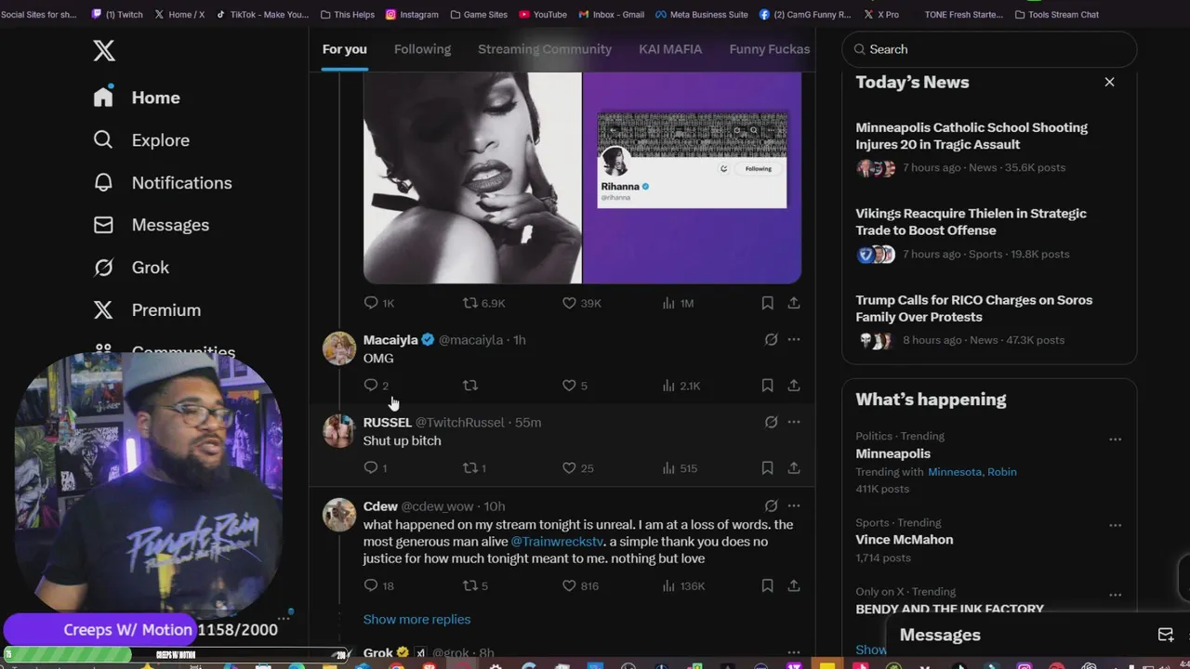The width and height of the screenshot is (1190, 669).
Task: Open Grok from the sidebar
Action: [131, 268]
